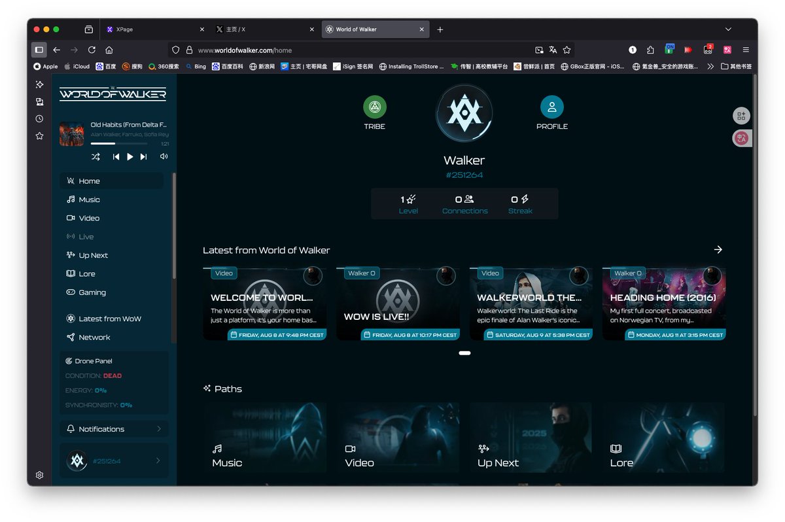785x522 pixels.
Task: Open WELCOME TO WORL... video card
Action: (264, 304)
